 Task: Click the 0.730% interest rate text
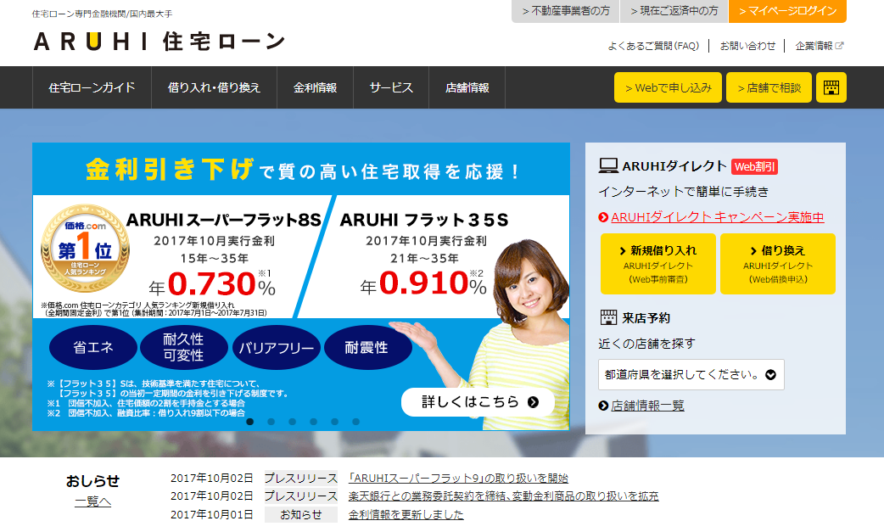click(212, 283)
